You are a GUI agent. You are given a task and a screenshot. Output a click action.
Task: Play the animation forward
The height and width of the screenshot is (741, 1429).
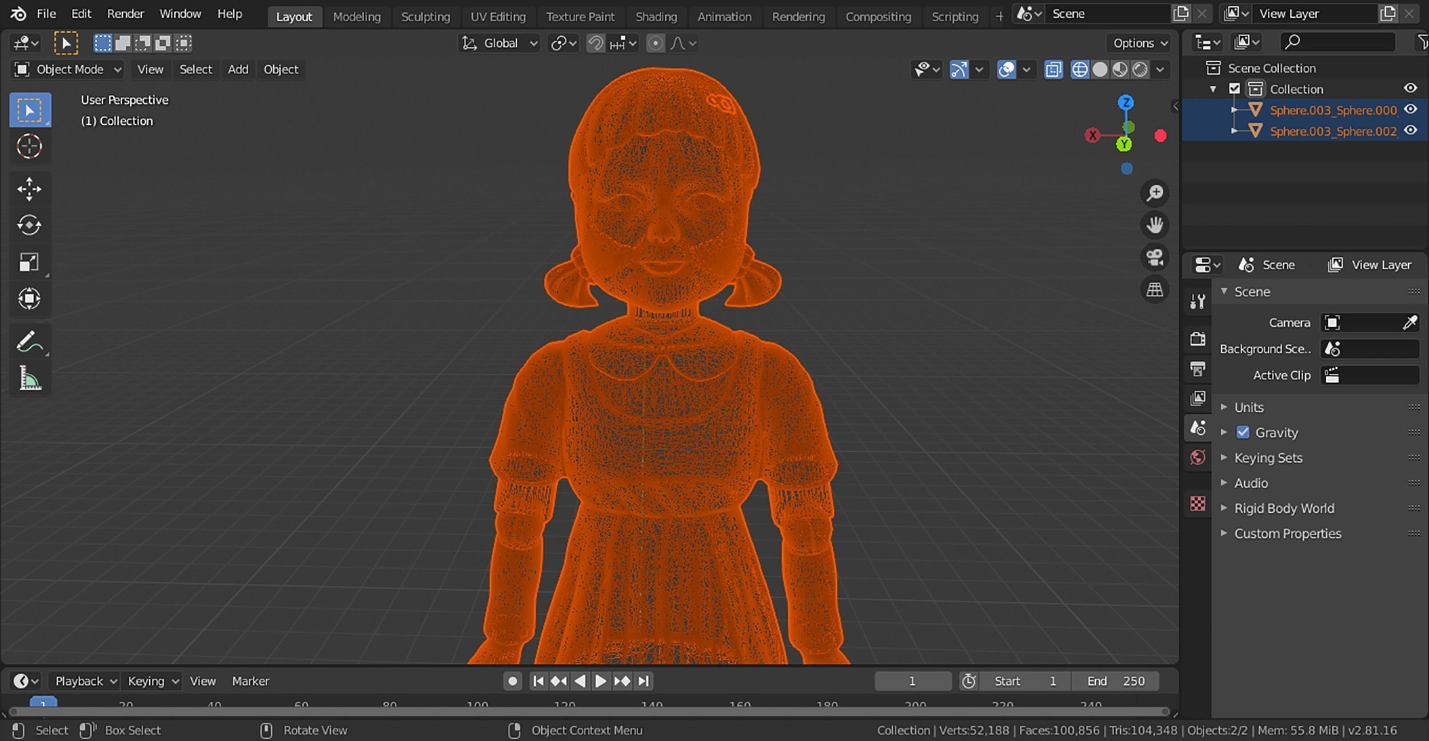pos(600,681)
